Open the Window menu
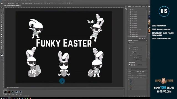This screenshot has width=177, height=99. (27, 1)
